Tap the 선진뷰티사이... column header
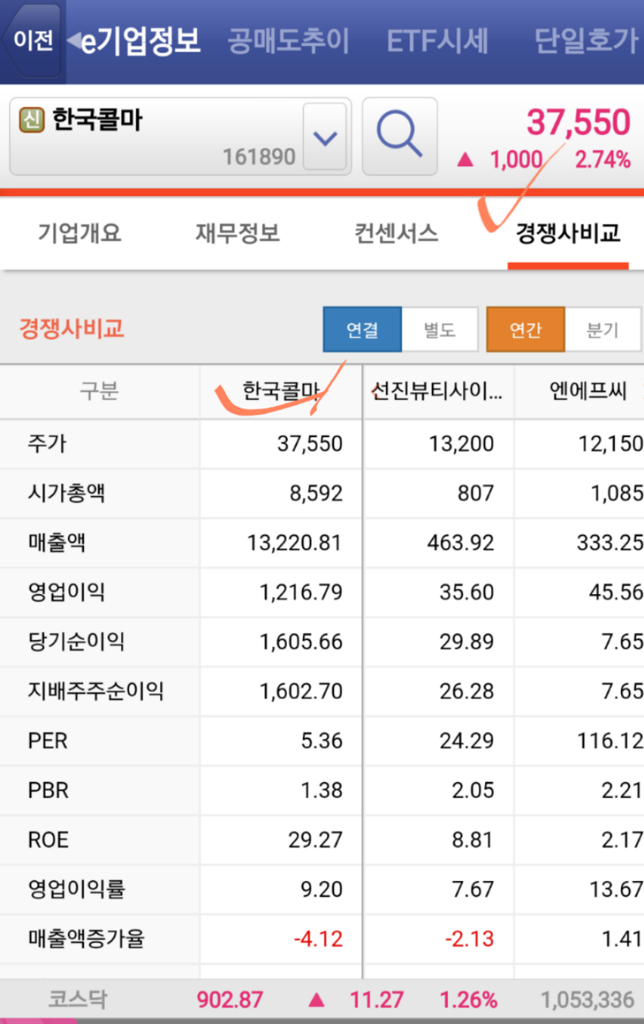The image size is (644, 1024). tap(437, 391)
